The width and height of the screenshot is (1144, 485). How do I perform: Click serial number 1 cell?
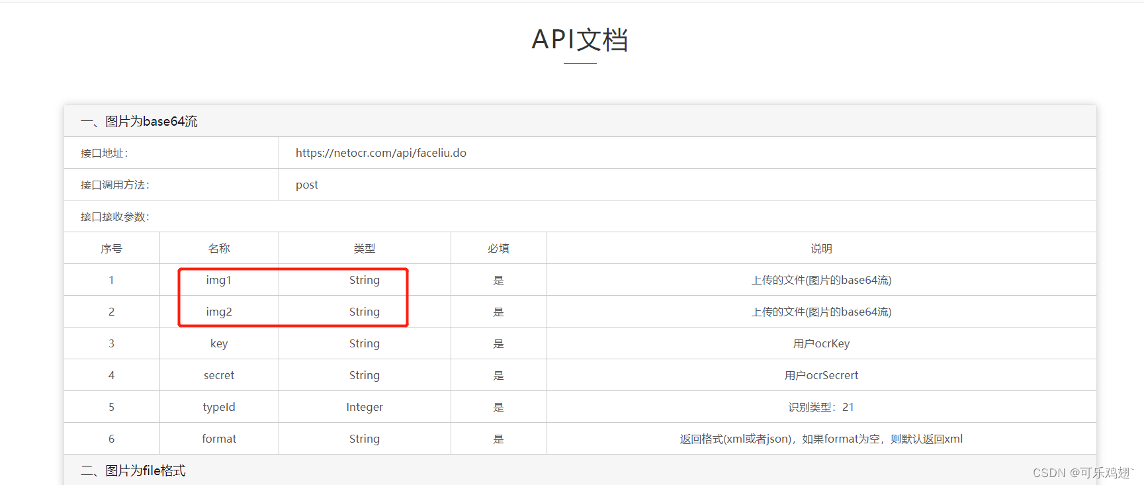coord(111,280)
